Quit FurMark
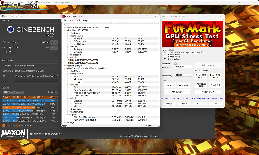The height and width of the screenshot is (155, 259). [x=216, y=103]
